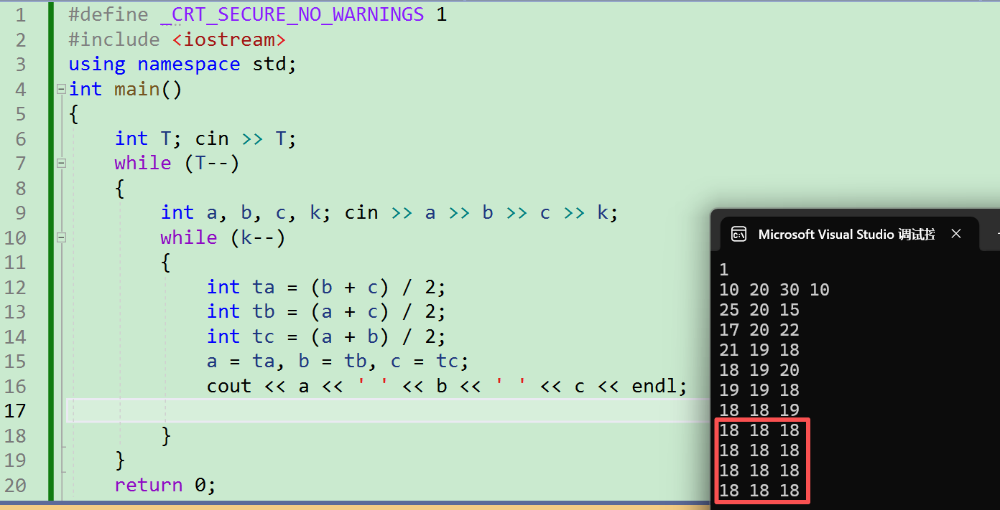
Task: Click the 'int ta = (b + c) / 2;' line
Action: (326, 287)
